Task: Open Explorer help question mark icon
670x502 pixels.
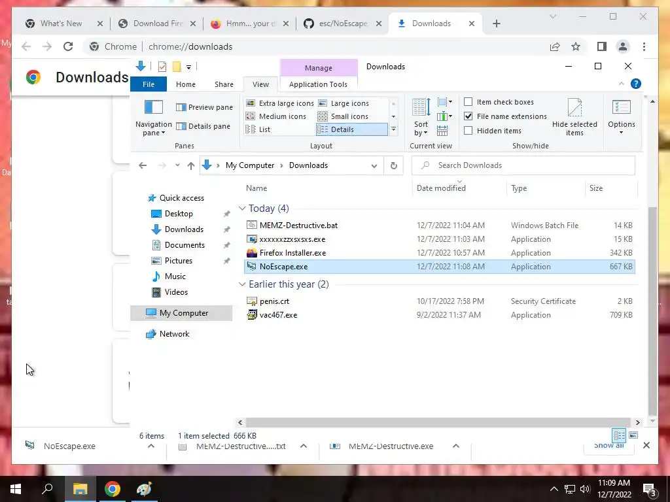Action: coord(636,84)
